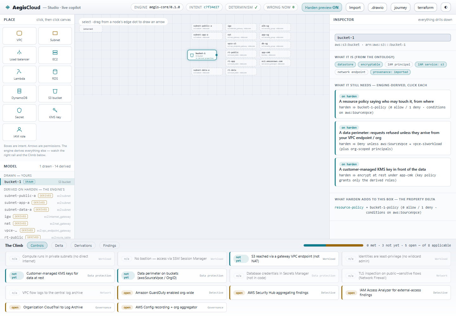Open the Derivations tab
The image size is (456, 316).
[x=83, y=246]
